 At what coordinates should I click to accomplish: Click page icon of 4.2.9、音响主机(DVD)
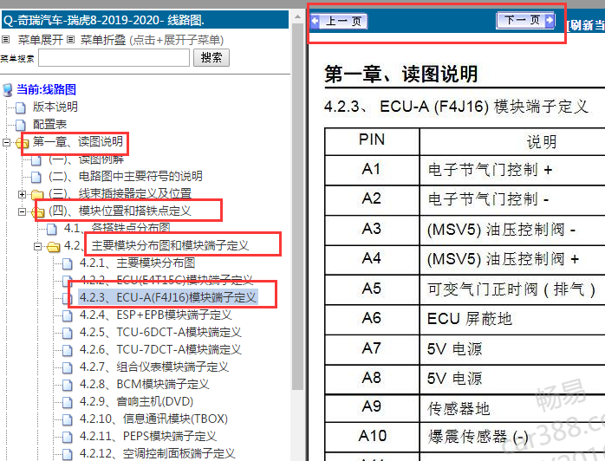click(67, 403)
